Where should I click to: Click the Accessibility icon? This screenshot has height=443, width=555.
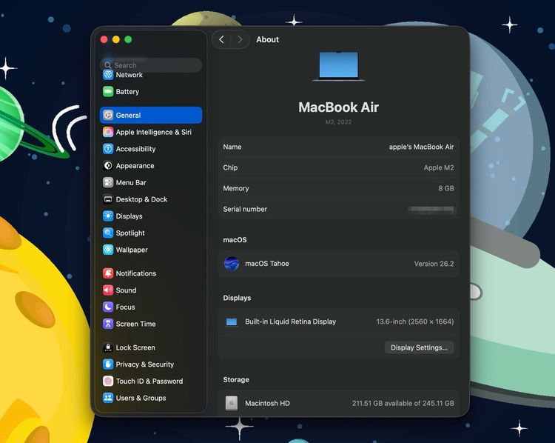pyautogui.click(x=108, y=149)
